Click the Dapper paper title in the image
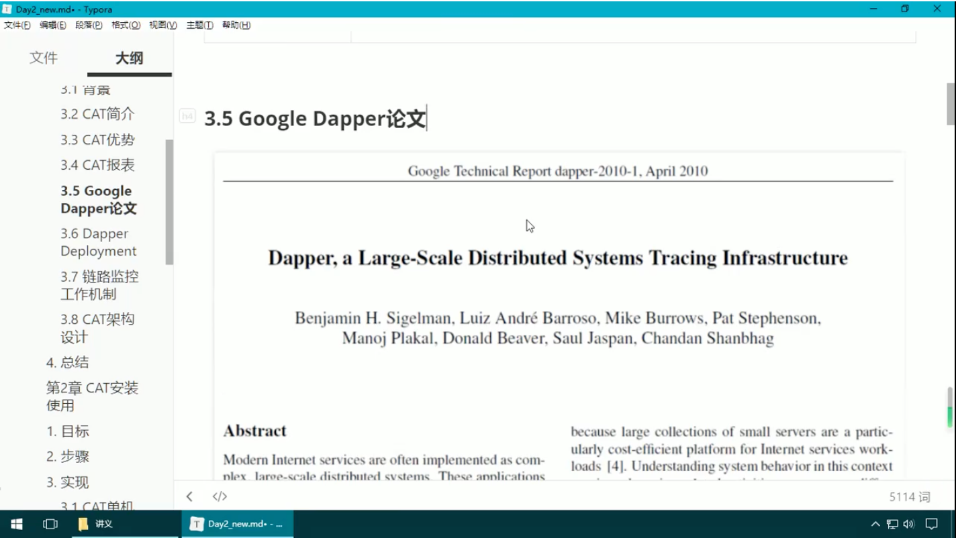The image size is (956, 538). 558,258
